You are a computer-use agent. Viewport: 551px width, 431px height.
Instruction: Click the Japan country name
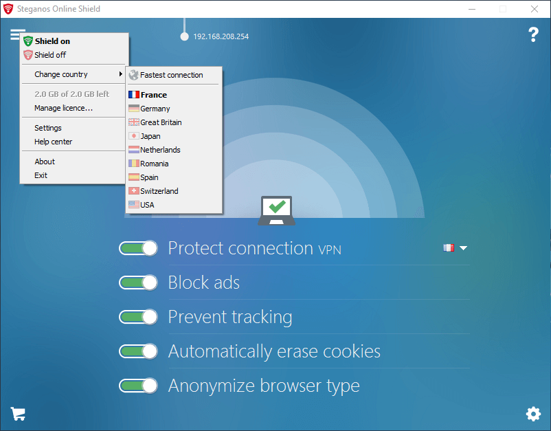[150, 136]
